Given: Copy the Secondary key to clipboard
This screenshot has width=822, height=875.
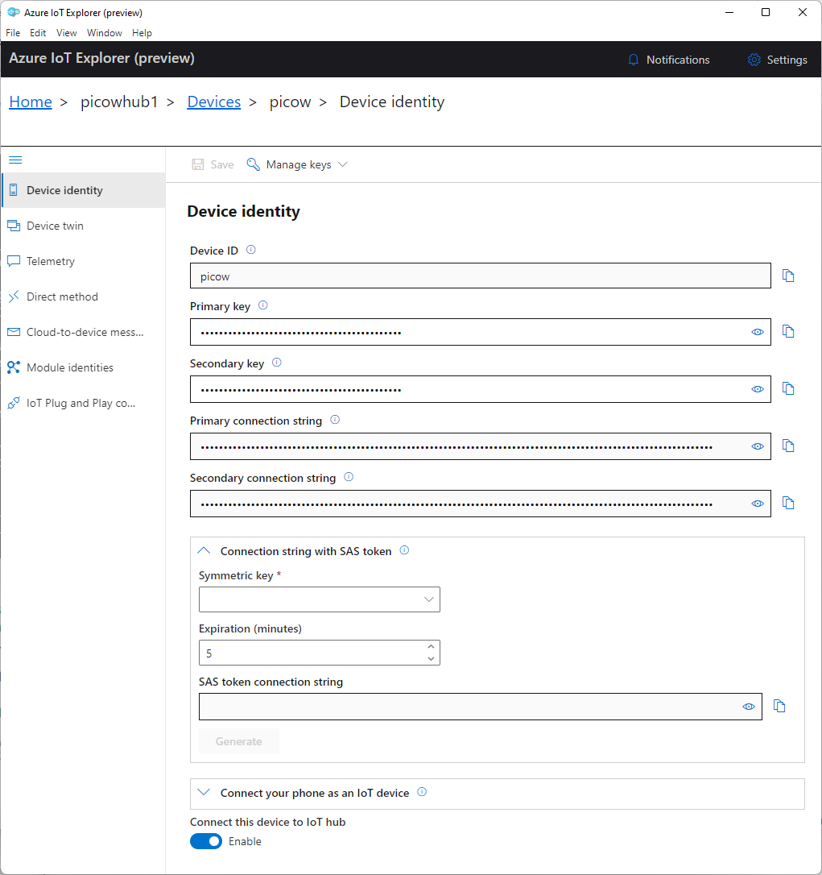Looking at the screenshot, I should pos(788,388).
